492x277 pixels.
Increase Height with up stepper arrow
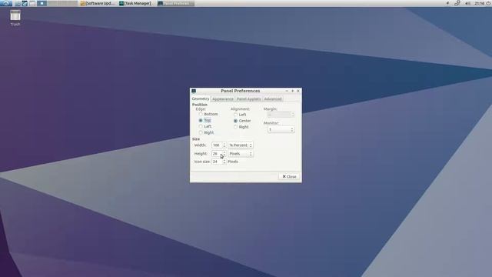(x=224, y=152)
